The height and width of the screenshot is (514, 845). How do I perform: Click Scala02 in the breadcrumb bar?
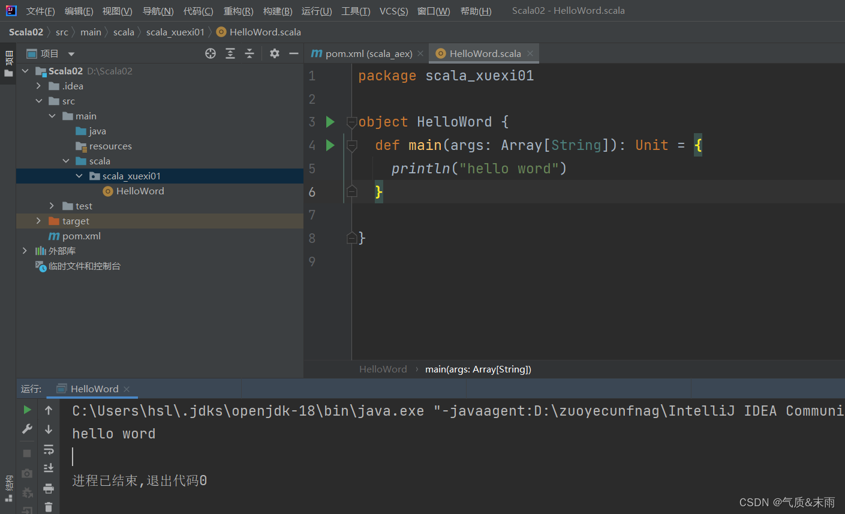26,32
